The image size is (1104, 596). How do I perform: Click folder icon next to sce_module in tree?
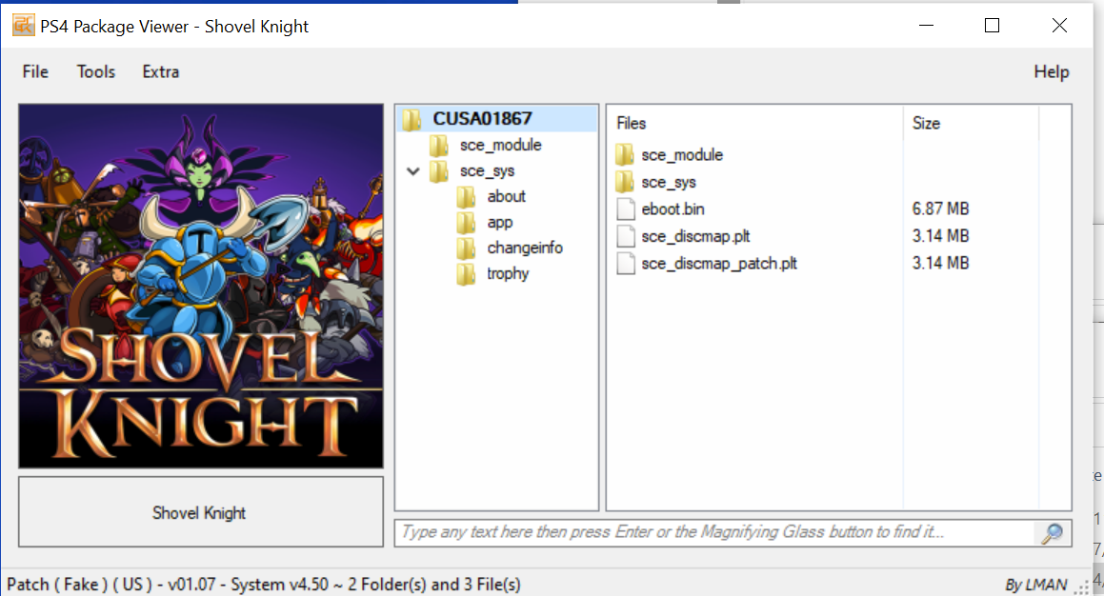click(438, 146)
